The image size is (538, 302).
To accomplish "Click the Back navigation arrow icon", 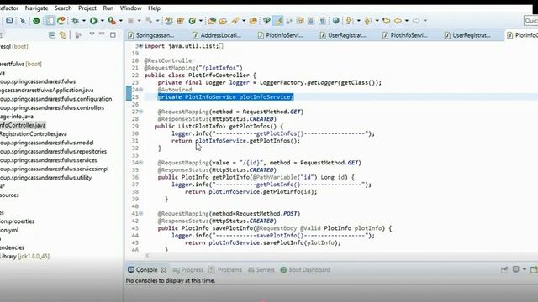I will click(398, 21).
